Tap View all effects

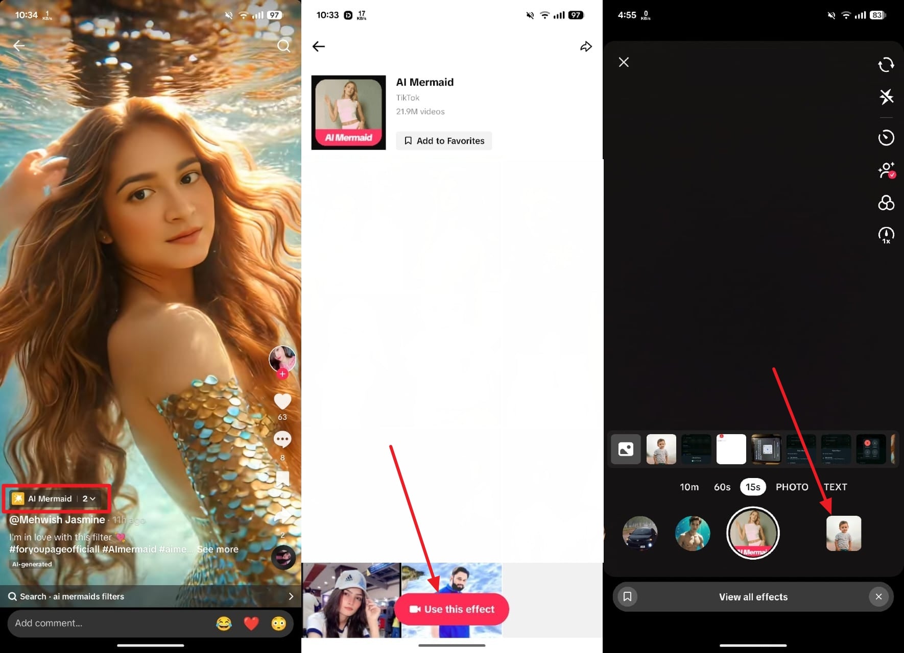click(x=753, y=597)
